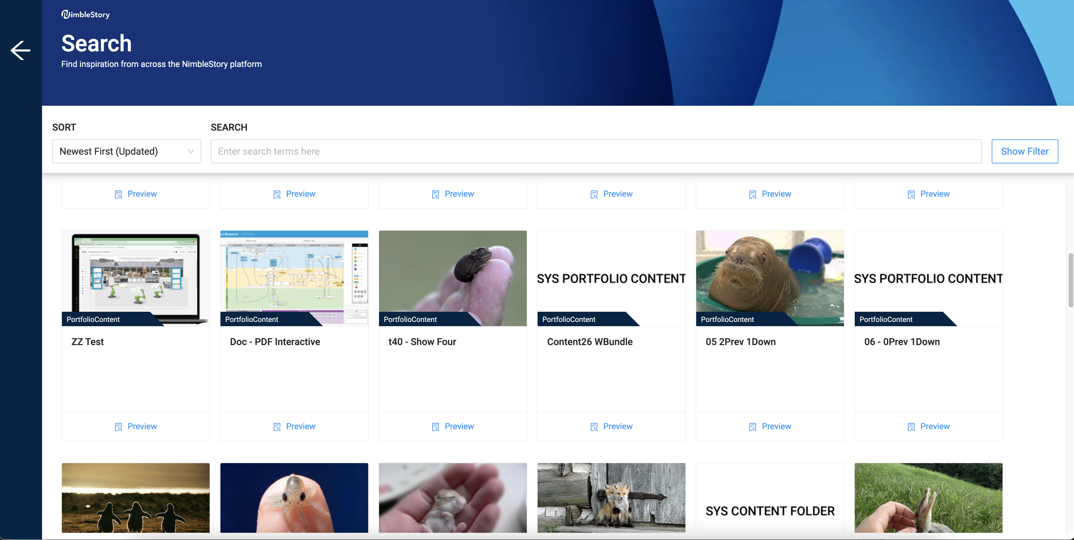1074x540 pixels.
Task: Click the sort dropdown chevron arrow
Action: (191, 151)
